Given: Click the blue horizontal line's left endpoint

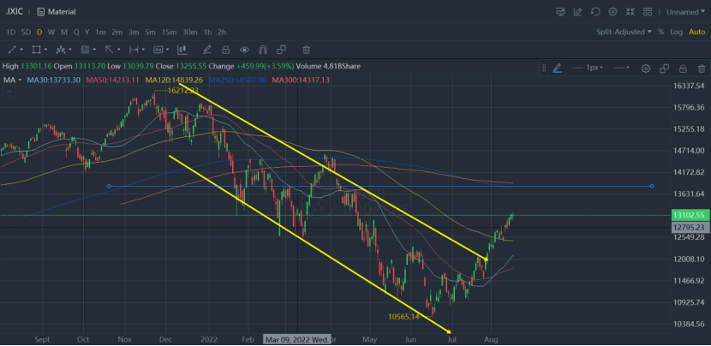Looking at the screenshot, I should pos(109,186).
